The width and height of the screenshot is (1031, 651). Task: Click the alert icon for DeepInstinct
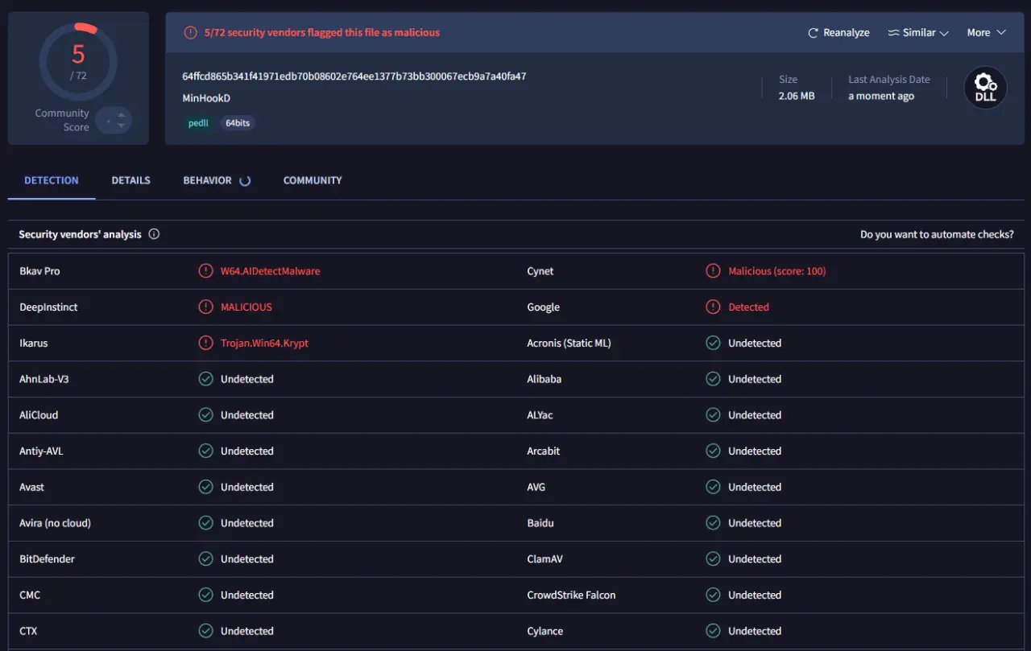coord(205,307)
